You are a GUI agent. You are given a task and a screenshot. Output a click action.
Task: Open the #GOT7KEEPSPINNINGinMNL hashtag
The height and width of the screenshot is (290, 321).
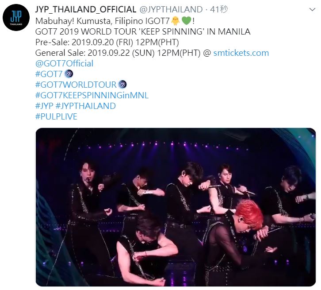(x=92, y=95)
